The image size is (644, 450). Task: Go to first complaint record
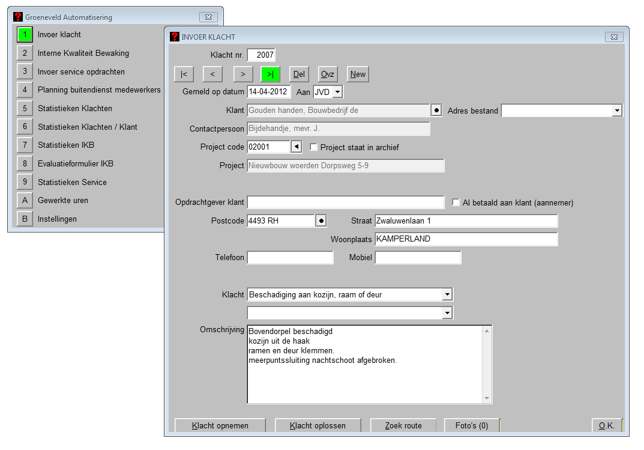coord(184,74)
